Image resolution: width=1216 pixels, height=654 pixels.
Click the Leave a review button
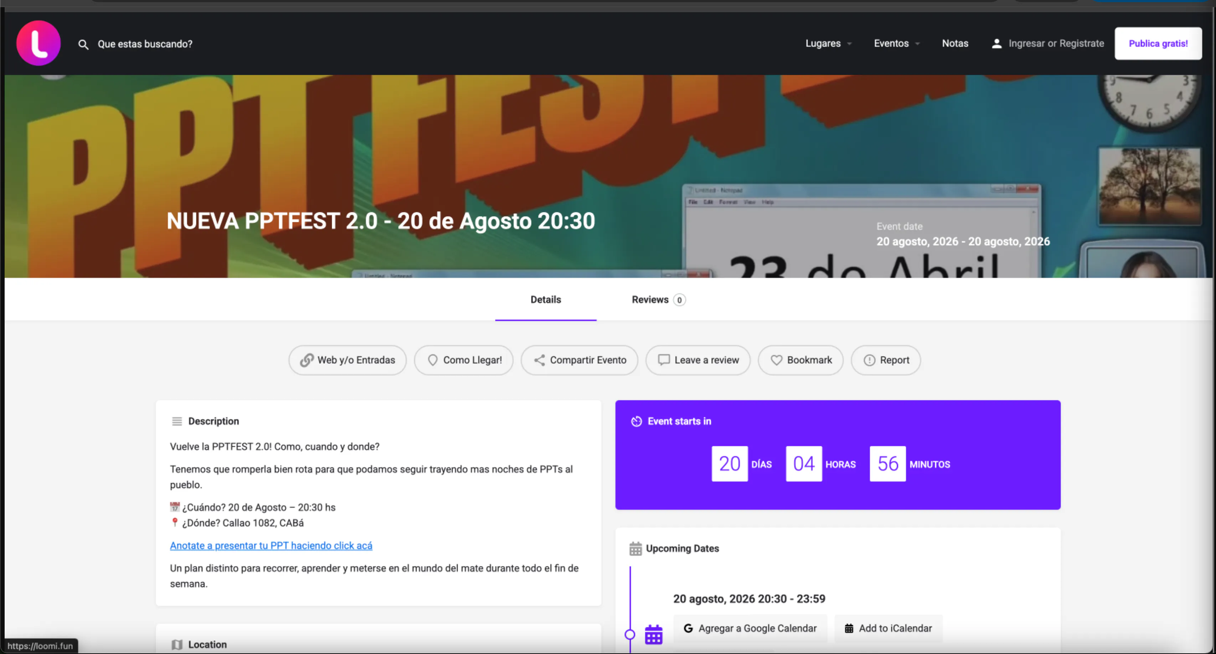(x=698, y=360)
